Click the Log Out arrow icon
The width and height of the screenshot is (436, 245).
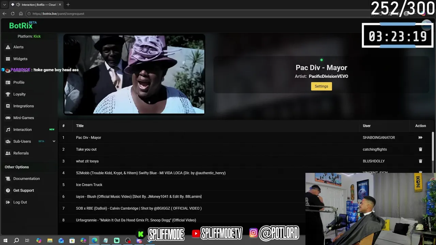(8, 202)
